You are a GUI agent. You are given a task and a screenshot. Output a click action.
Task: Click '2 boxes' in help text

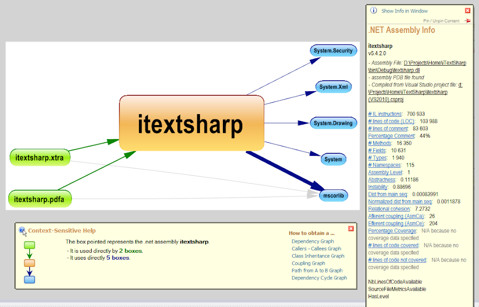(130, 251)
